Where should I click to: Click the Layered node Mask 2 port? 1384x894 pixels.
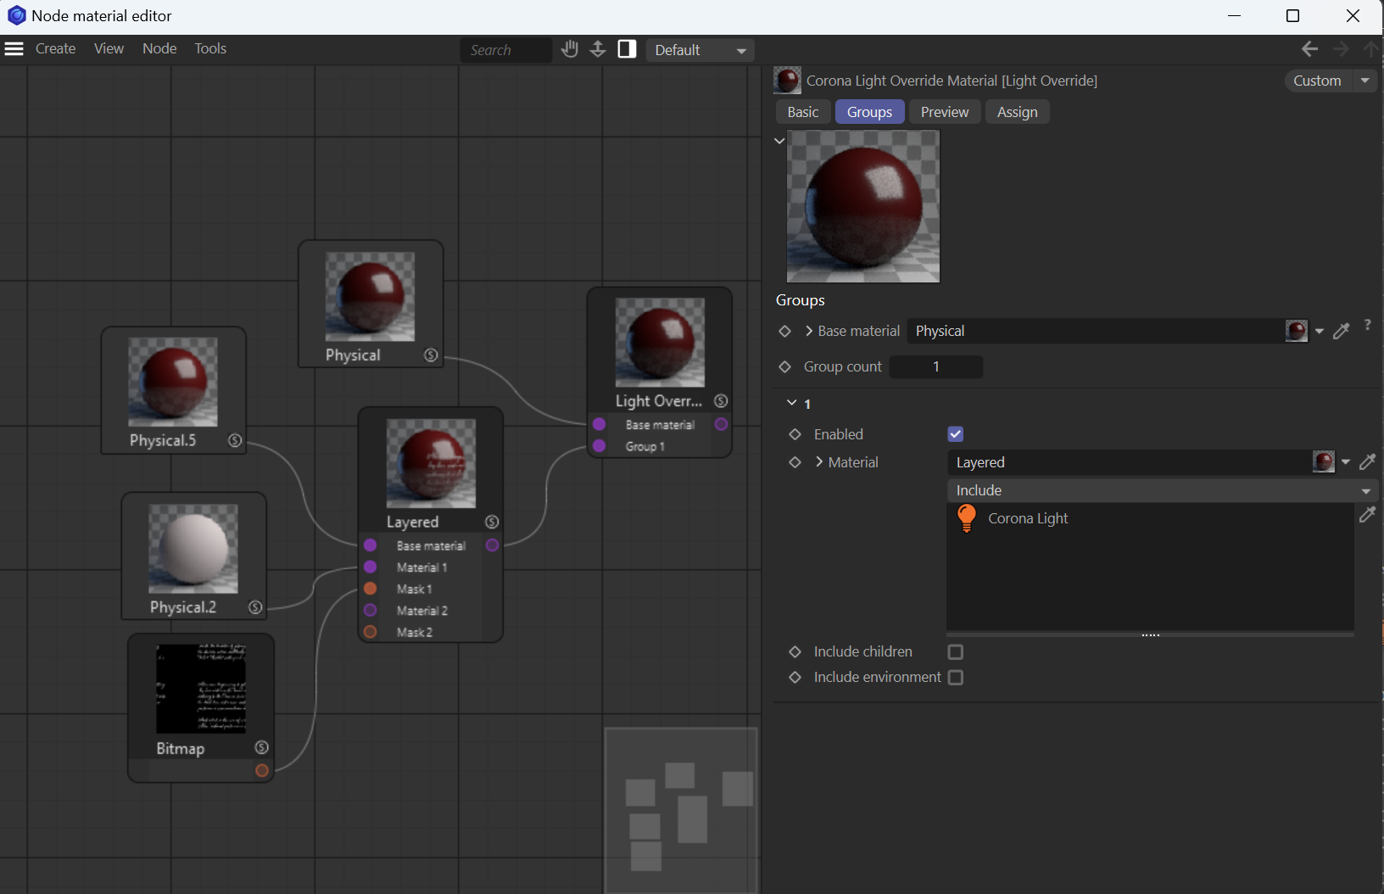371,632
